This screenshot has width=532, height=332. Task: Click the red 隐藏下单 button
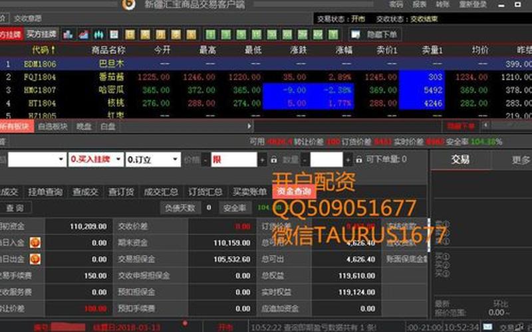point(461,126)
